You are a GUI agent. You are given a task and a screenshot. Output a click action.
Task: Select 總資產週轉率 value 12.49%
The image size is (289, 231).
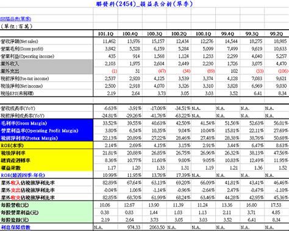(257, 160)
